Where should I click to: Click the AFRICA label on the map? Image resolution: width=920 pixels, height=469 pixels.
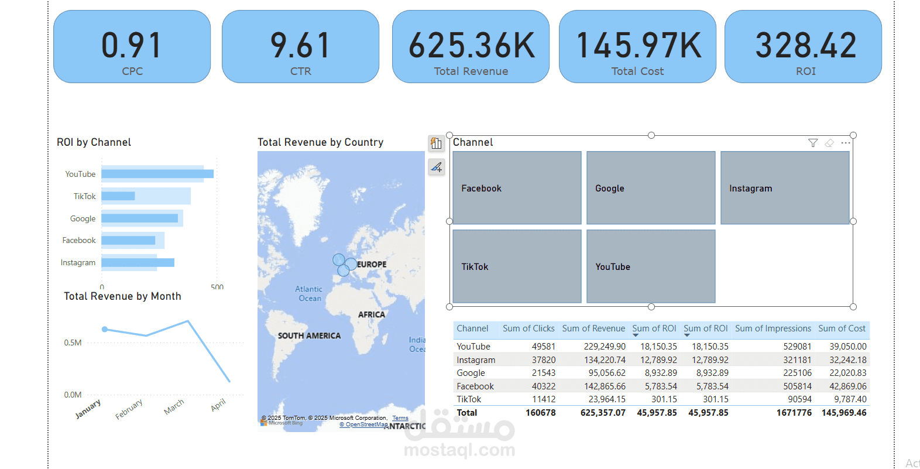372,314
